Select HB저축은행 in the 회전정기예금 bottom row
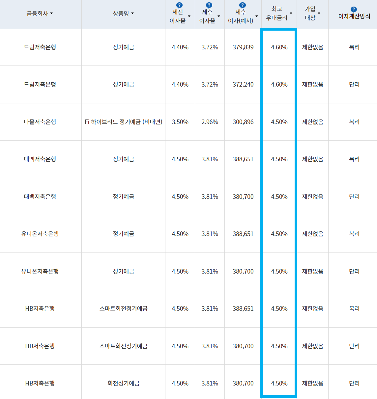This screenshot has height=399, width=377. 40,383
